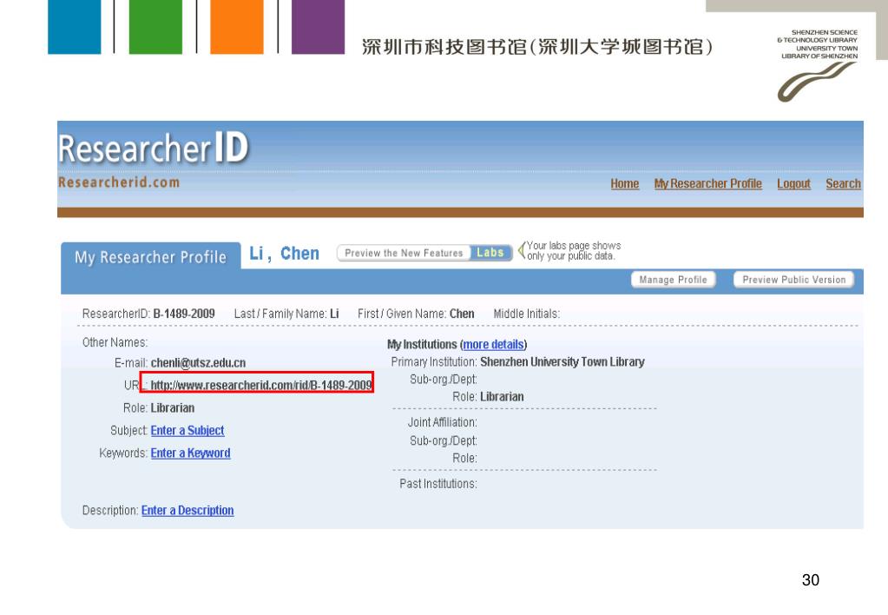Click the Researcherid.com site text
The image size is (888, 615).
[119, 182]
